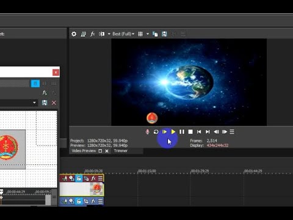Toggle highlighted lock icon on red track
Screen dimensions: 293x220
click(79, 178)
